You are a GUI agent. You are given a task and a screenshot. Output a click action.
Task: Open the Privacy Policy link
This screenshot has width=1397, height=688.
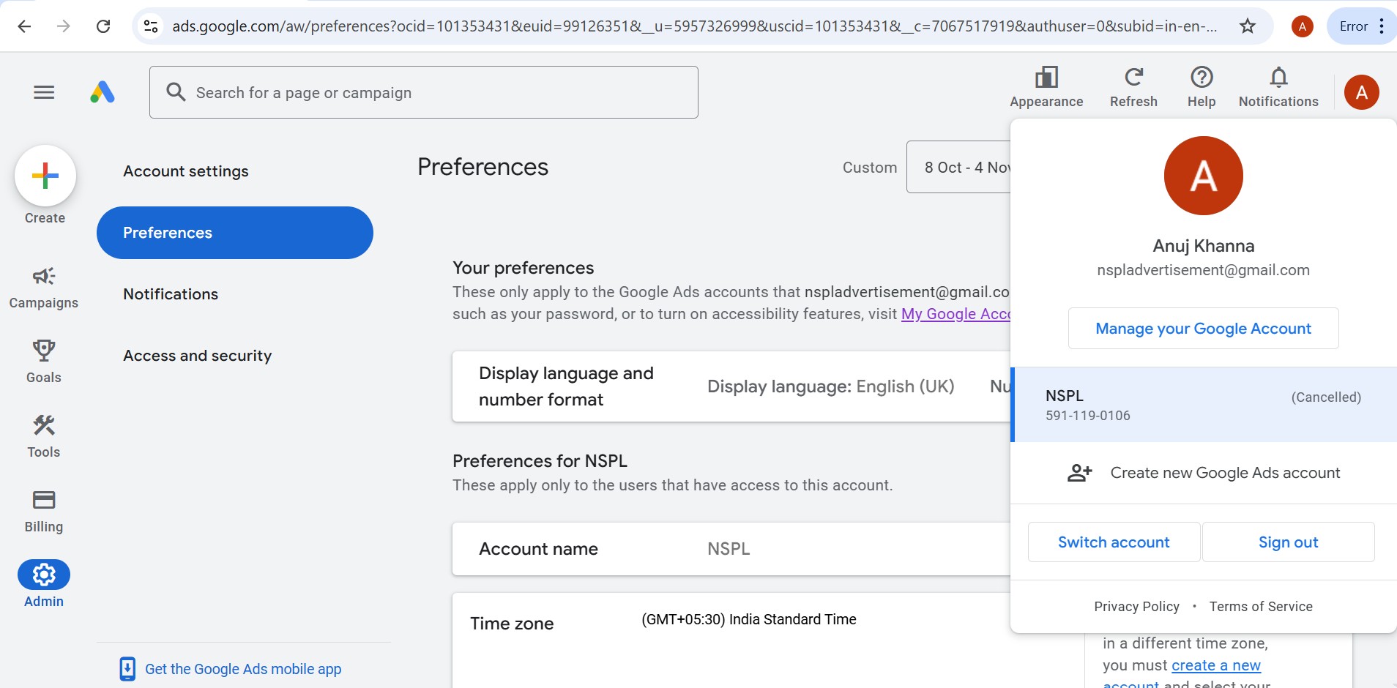pos(1137,607)
